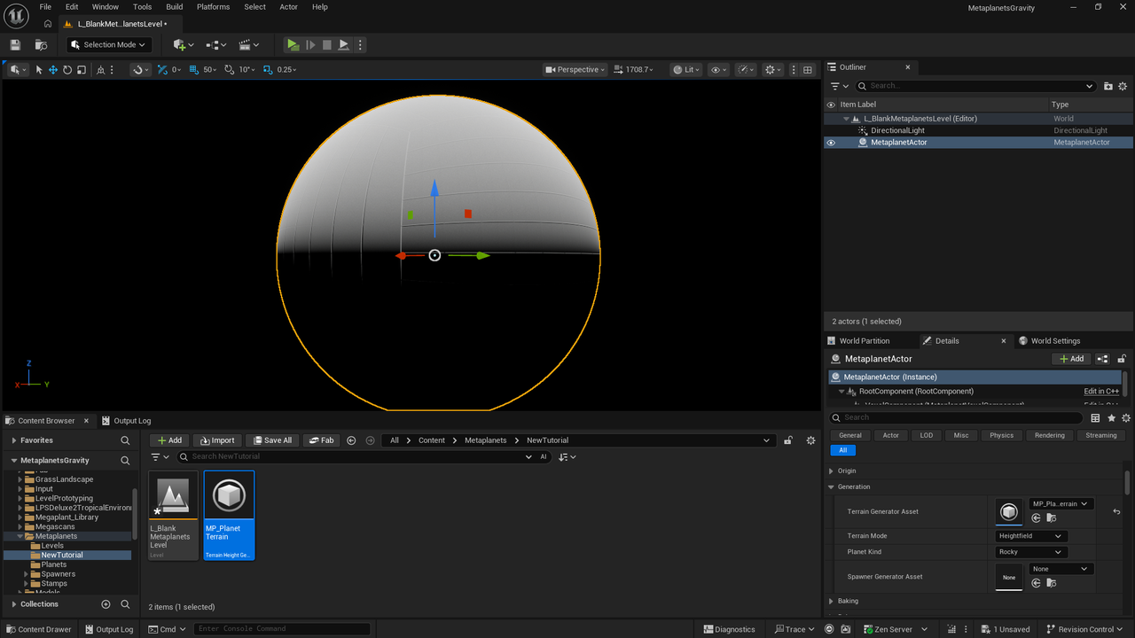The image size is (1135, 638).
Task: Open the viewport Show flags eye menu
Action: point(718,69)
